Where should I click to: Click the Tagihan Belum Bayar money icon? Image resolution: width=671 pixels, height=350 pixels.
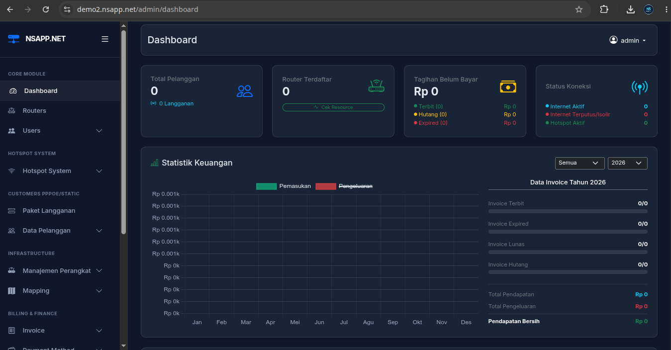pyautogui.click(x=508, y=87)
